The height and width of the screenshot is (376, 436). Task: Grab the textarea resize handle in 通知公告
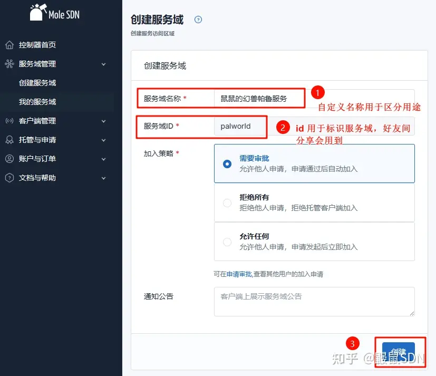(x=412, y=313)
